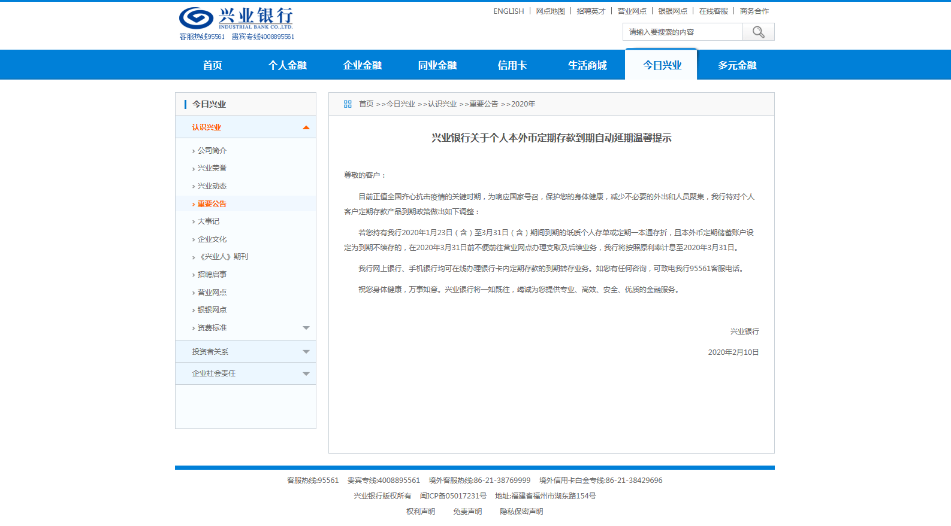This screenshot has width=951, height=526.
Task: Select 兴业动态 sidebar item
Action: coord(212,186)
